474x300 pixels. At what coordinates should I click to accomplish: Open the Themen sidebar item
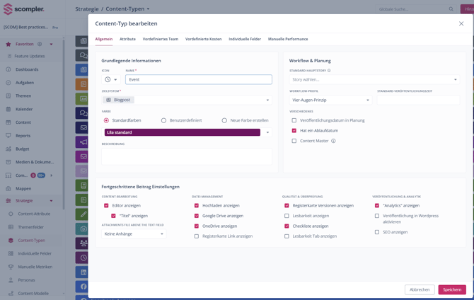pyautogui.click(x=23, y=96)
